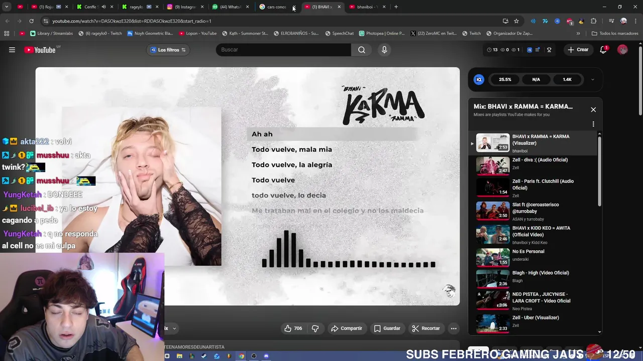Click the round vidIQ logo in score bar
The height and width of the screenshot is (361, 643).
[479, 79]
